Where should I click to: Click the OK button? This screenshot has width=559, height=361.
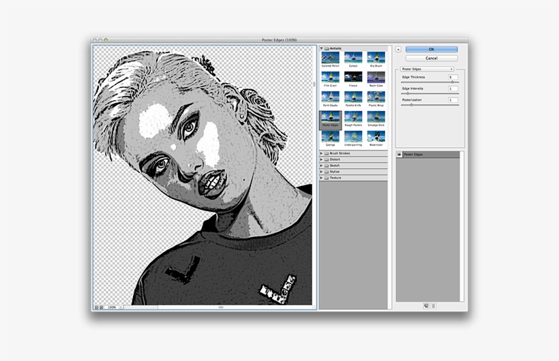[432, 49]
